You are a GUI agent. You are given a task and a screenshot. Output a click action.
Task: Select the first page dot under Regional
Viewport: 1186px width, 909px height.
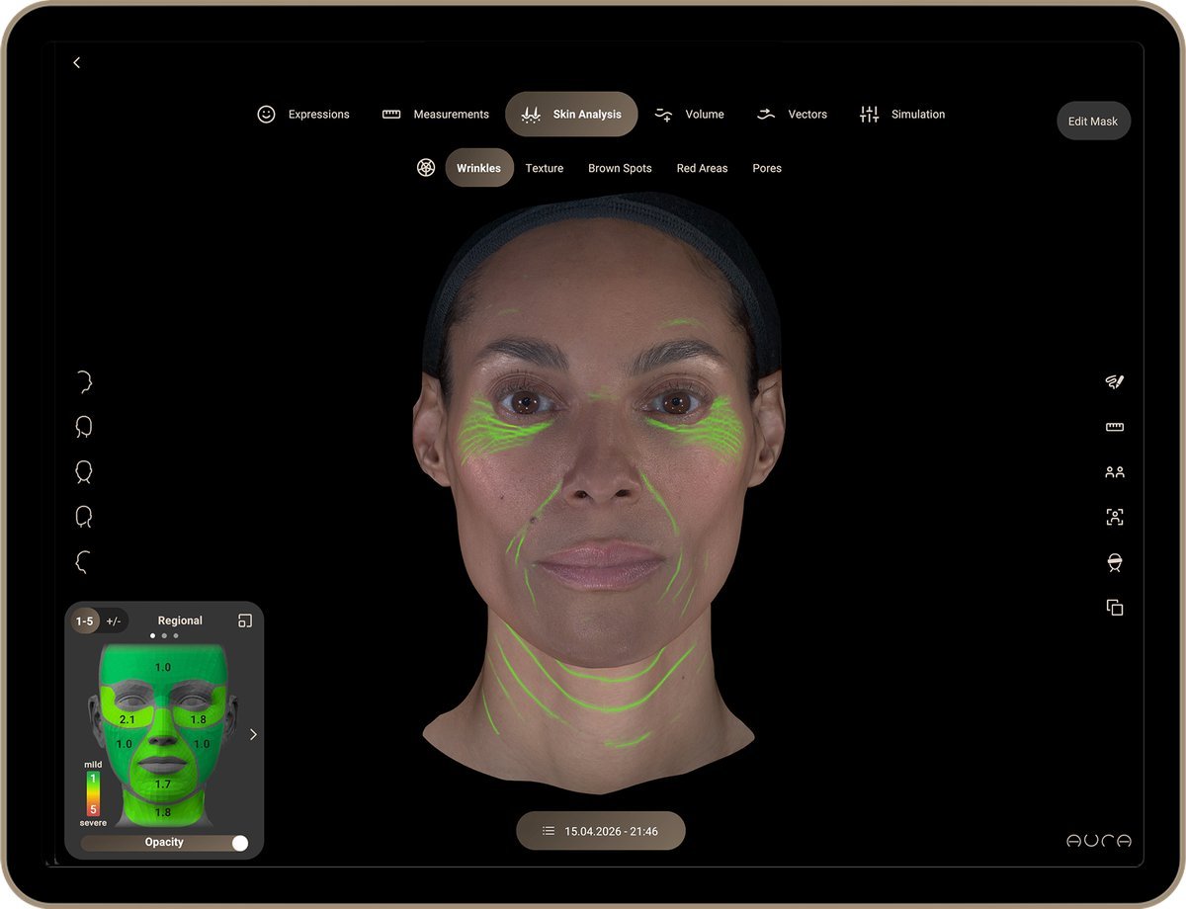pos(152,636)
